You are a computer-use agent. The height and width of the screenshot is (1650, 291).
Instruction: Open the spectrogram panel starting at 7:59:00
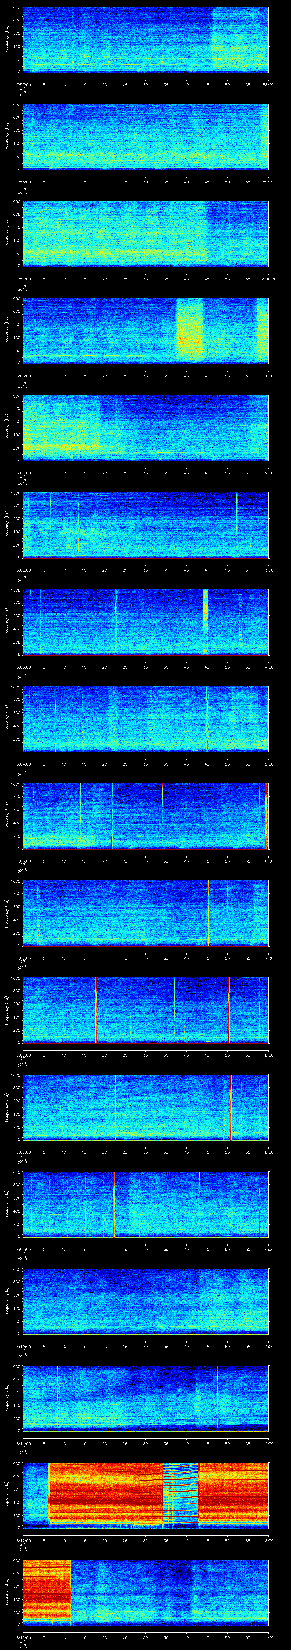tap(145, 234)
